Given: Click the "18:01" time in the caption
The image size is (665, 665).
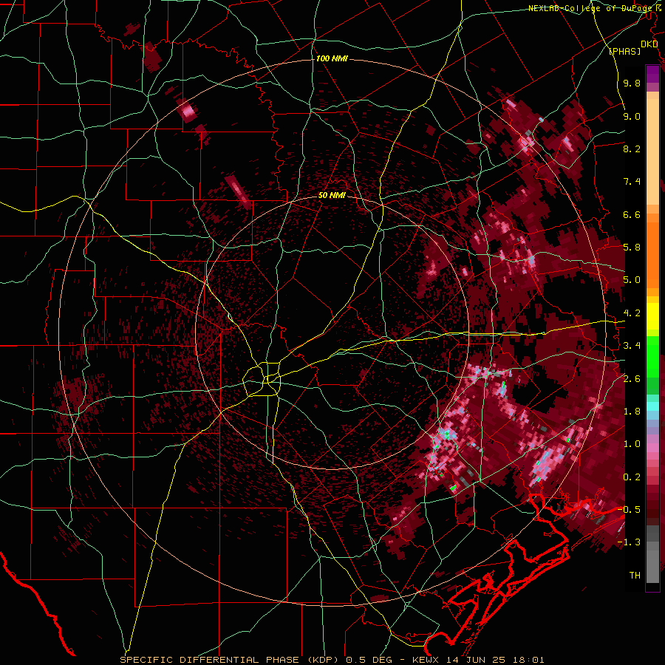Looking at the screenshot, I should [x=528, y=660].
